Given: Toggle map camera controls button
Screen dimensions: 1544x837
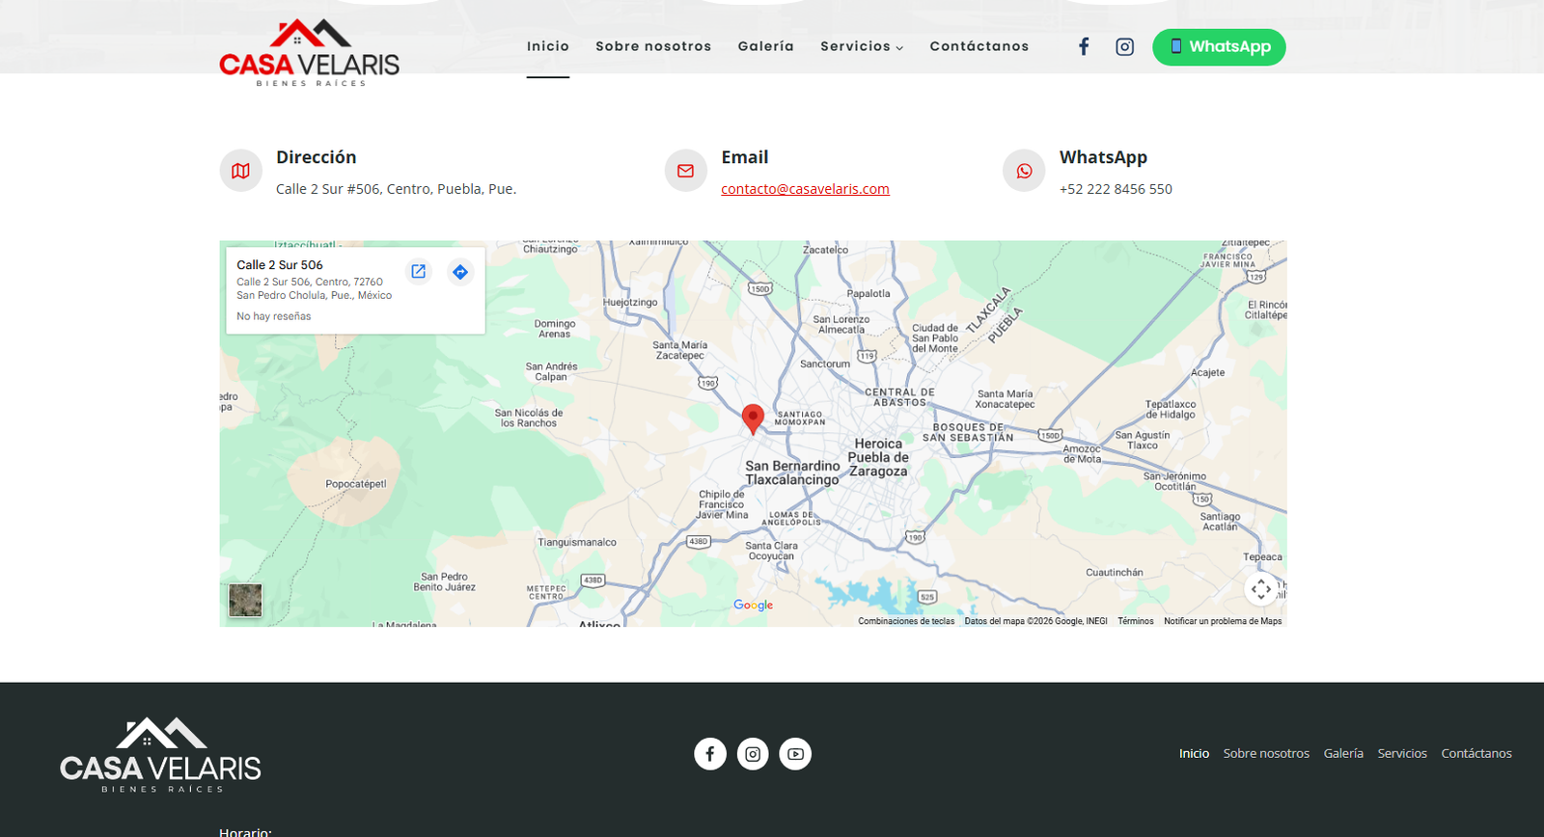Looking at the screenshot, I should point(1260,589).
